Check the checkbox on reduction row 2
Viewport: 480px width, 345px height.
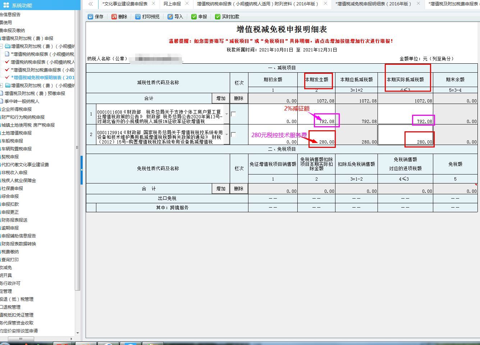[234, 134]
